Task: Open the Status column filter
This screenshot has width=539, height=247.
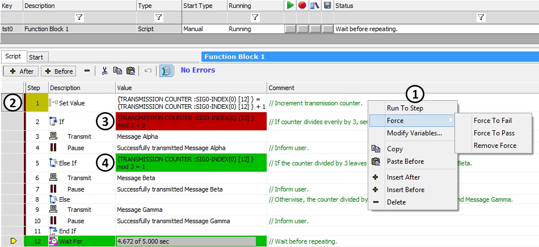Action: pos(481,18)
